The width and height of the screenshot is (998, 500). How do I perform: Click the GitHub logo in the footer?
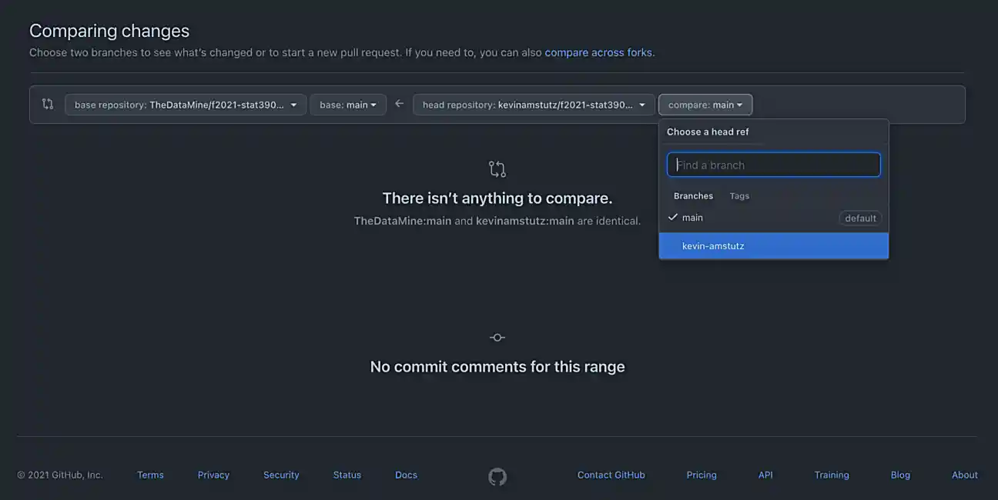497,475
